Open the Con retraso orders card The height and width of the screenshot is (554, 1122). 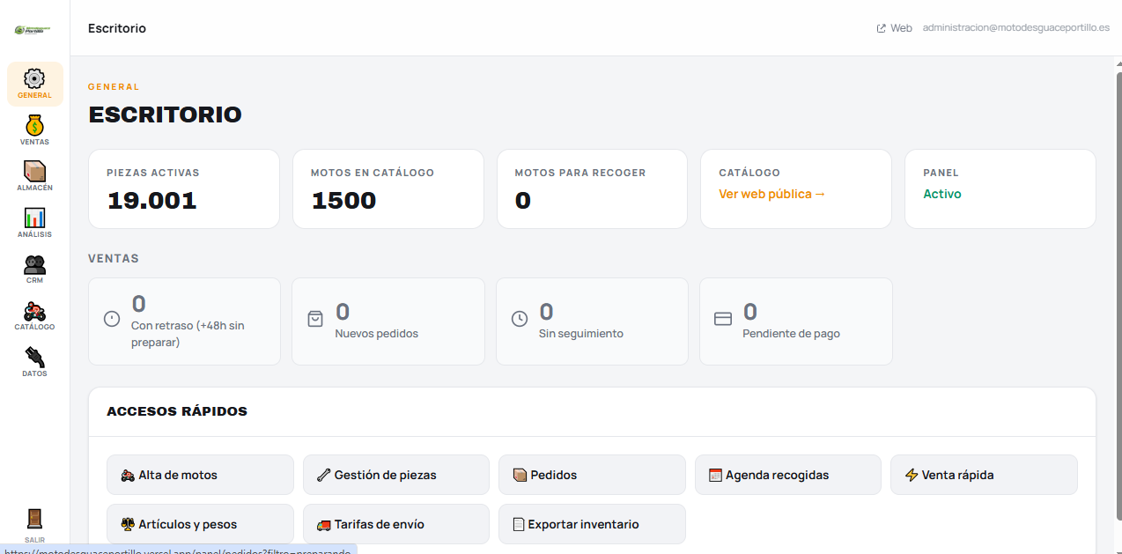point(184,321)
